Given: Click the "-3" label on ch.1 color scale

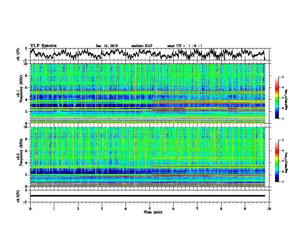Looking at the screenshot, I should (x=282, y=77).
